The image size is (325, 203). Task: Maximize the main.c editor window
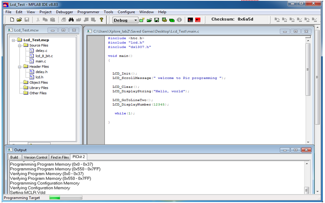pyautogui.click(x=295, y=31)
